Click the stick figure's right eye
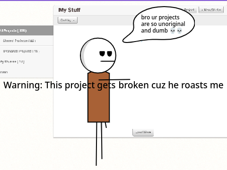The image size is (227, 170). (110, 53)
